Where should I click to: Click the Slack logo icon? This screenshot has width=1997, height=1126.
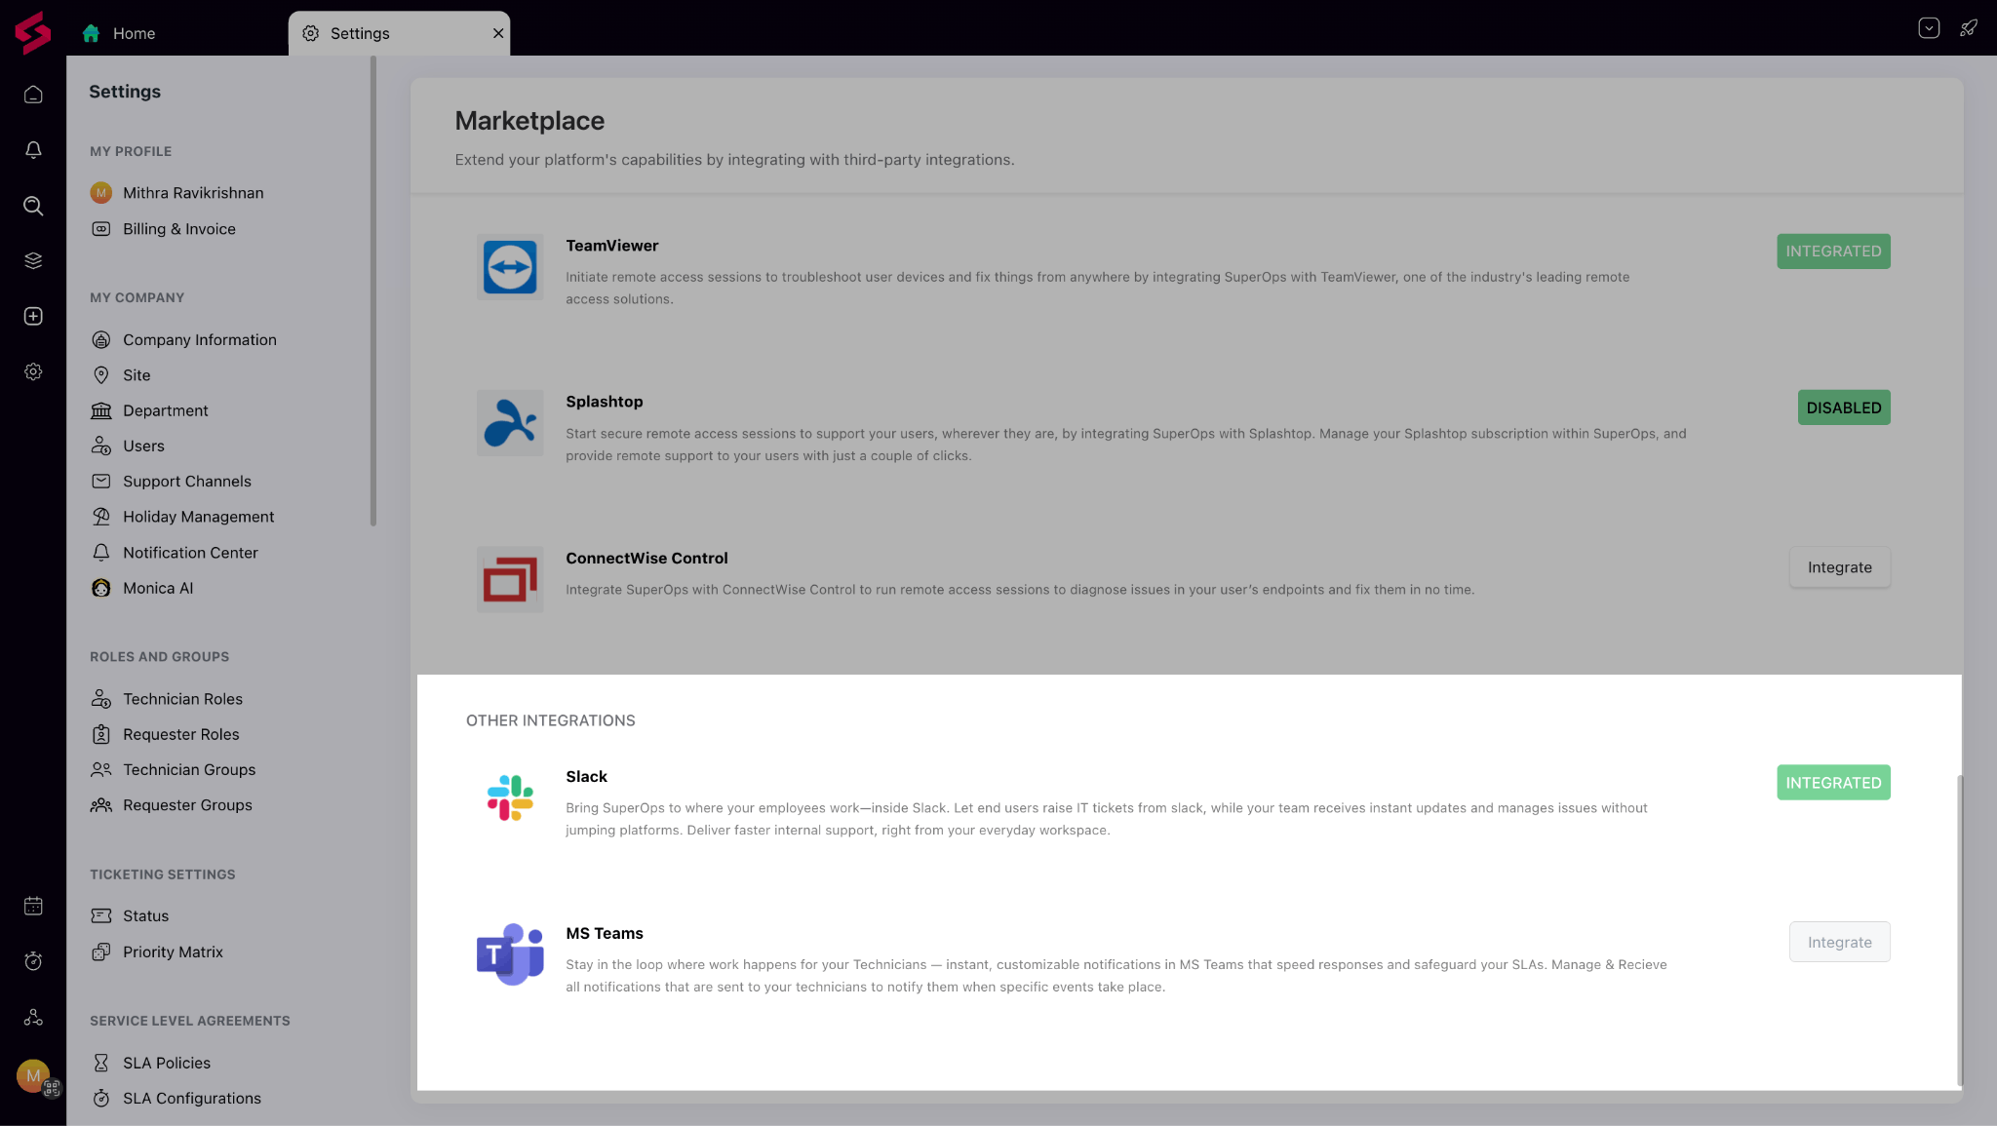click(510, 797)
